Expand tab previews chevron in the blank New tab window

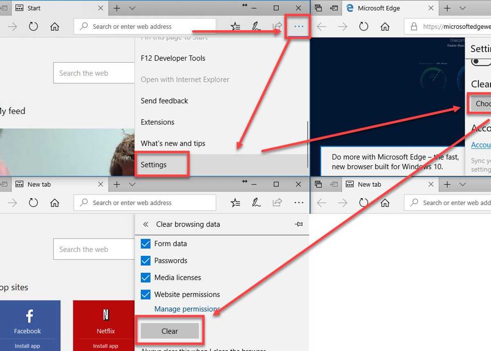pyautogui.click(x=463, y=184)
